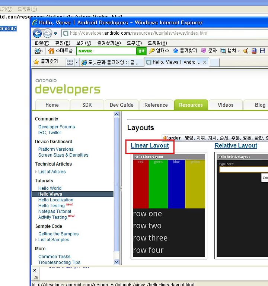Click the sidebar scrollbar up arrow
Screen dimensions: 268x286
pos(117,114)
